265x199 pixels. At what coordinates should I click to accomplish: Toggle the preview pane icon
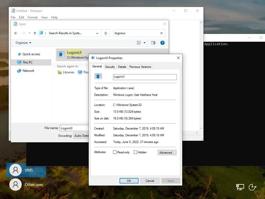click(153, 43)
